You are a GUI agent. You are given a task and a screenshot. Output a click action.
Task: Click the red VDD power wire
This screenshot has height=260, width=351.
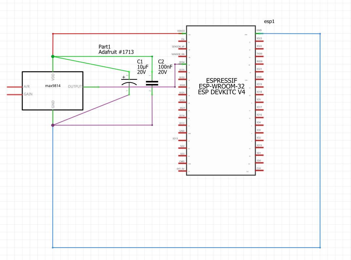click(115, 33)
